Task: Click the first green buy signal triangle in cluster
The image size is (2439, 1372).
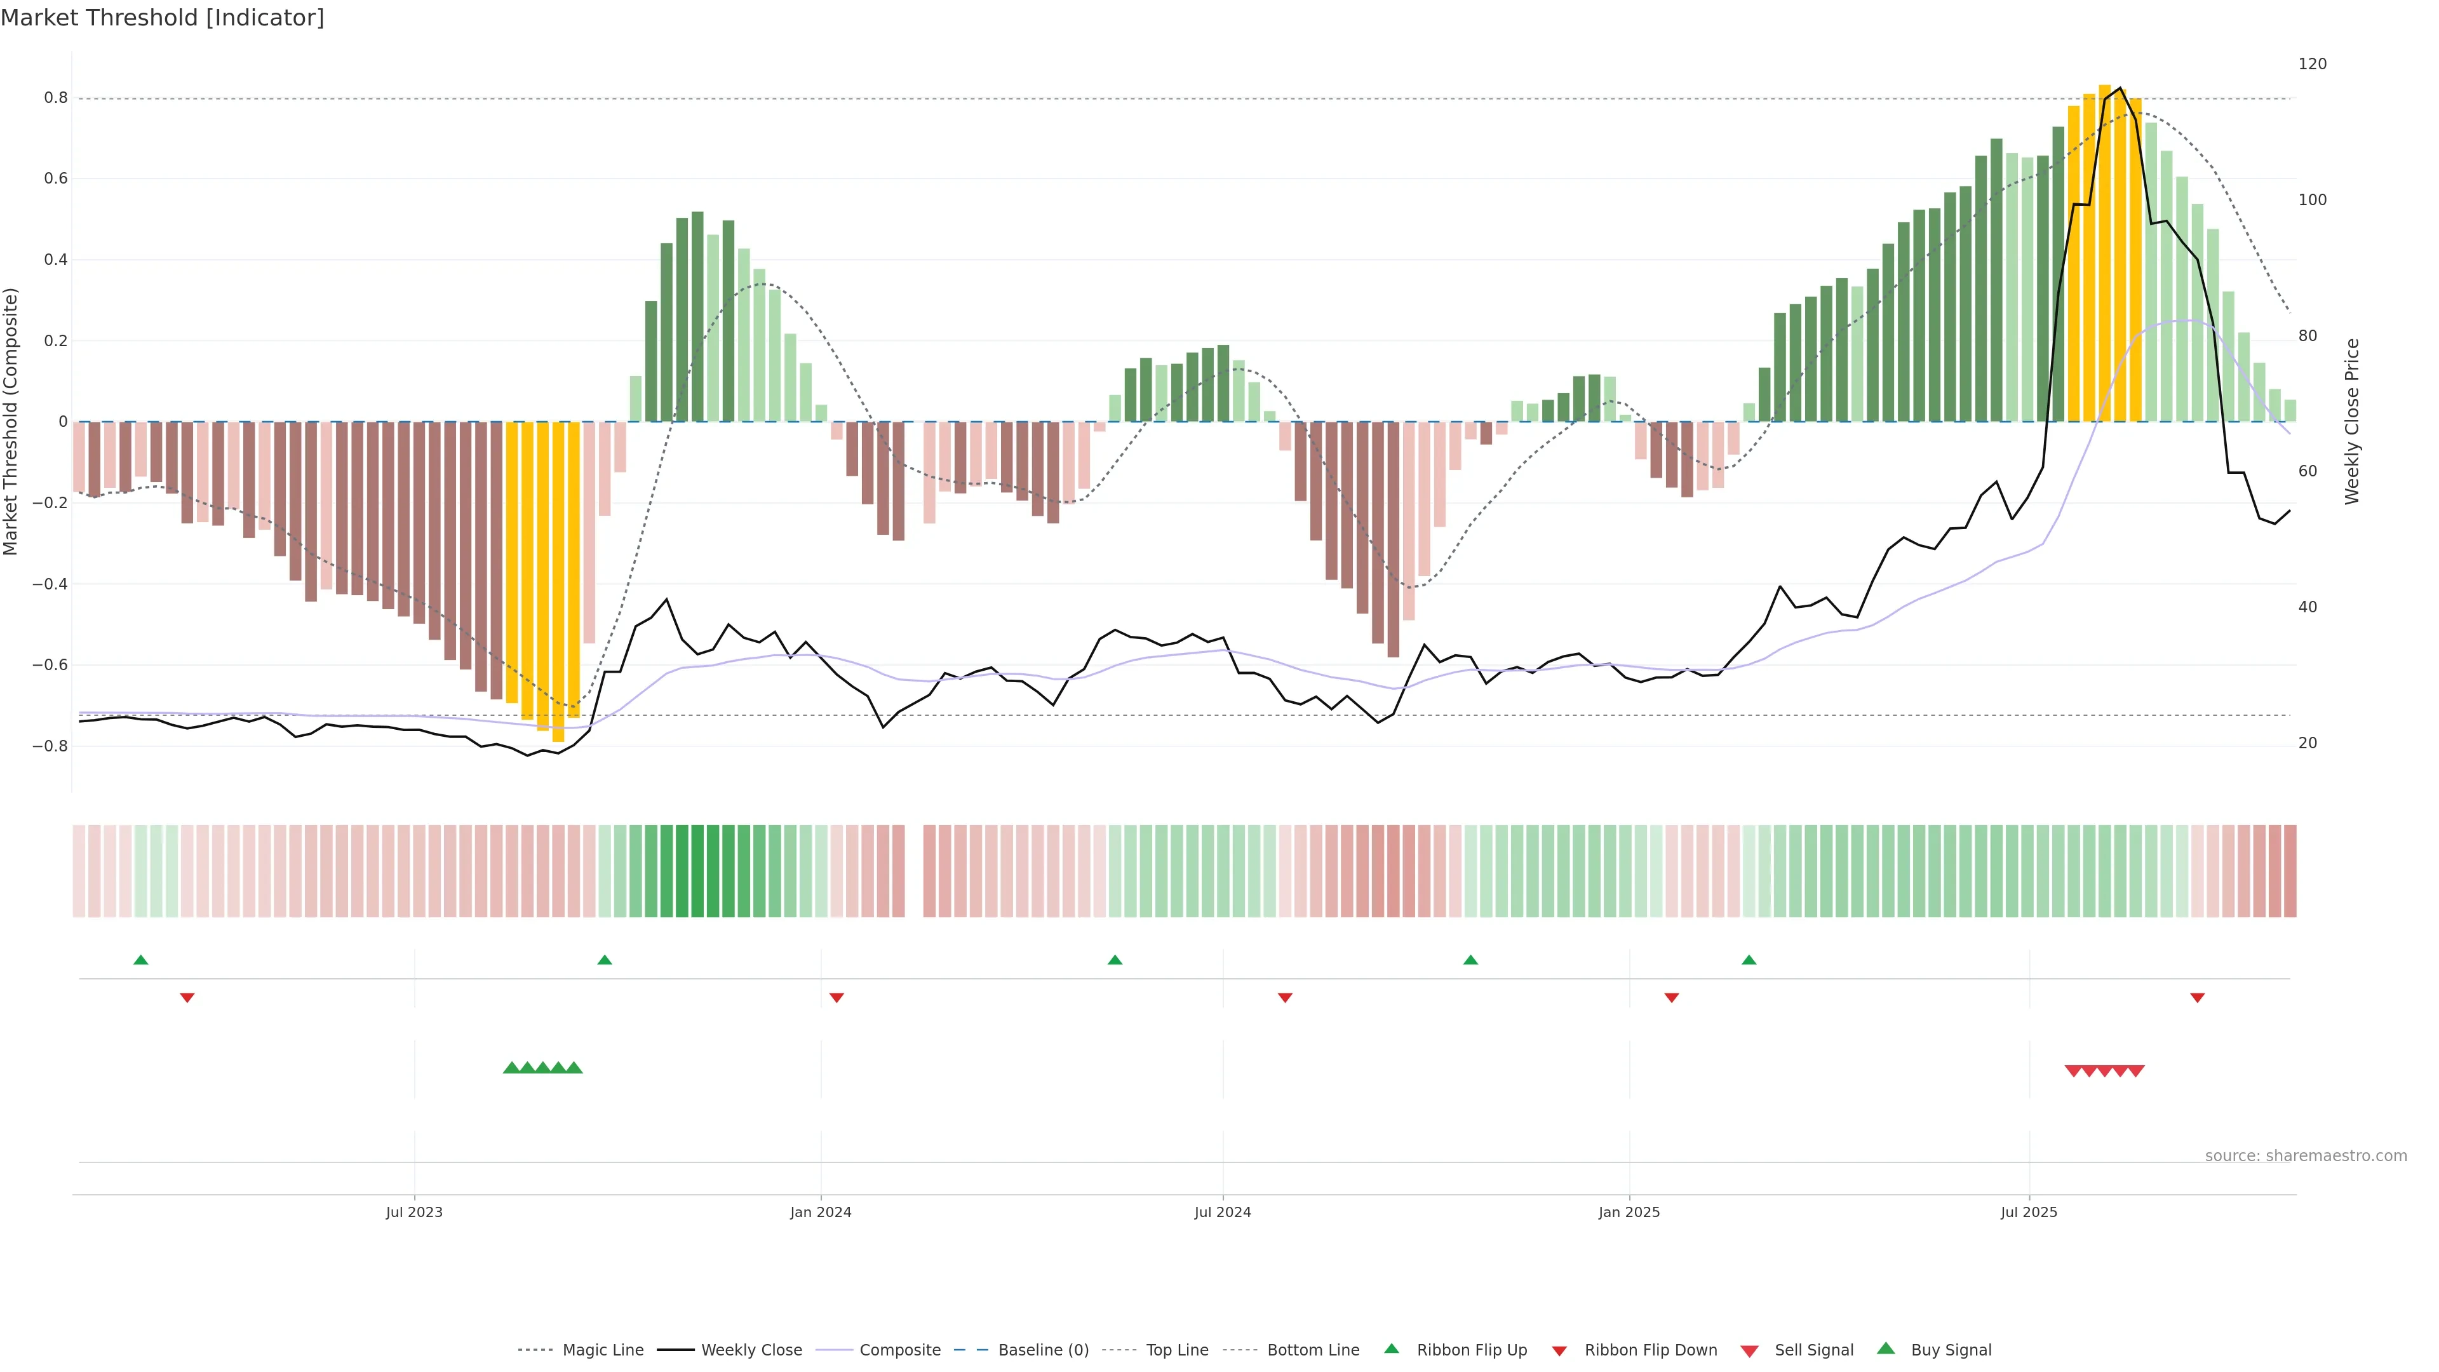Action: pos(511,1068)
